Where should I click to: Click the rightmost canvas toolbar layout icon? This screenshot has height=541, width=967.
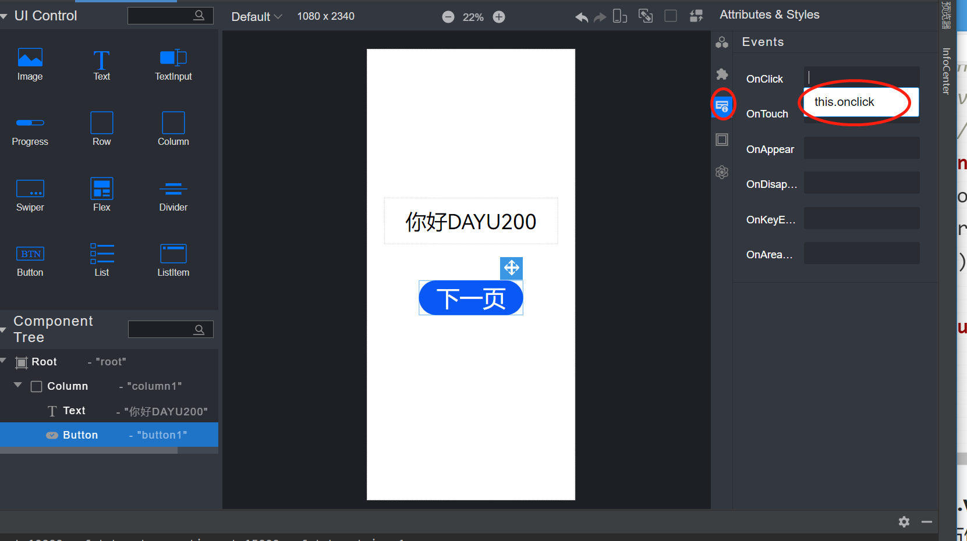tap(696, 16)
